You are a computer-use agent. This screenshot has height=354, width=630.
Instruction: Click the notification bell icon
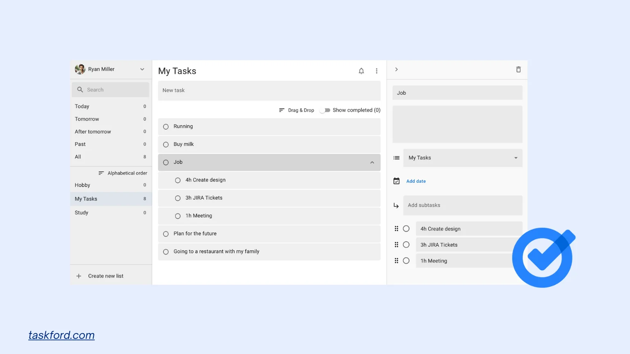point(361,71)
